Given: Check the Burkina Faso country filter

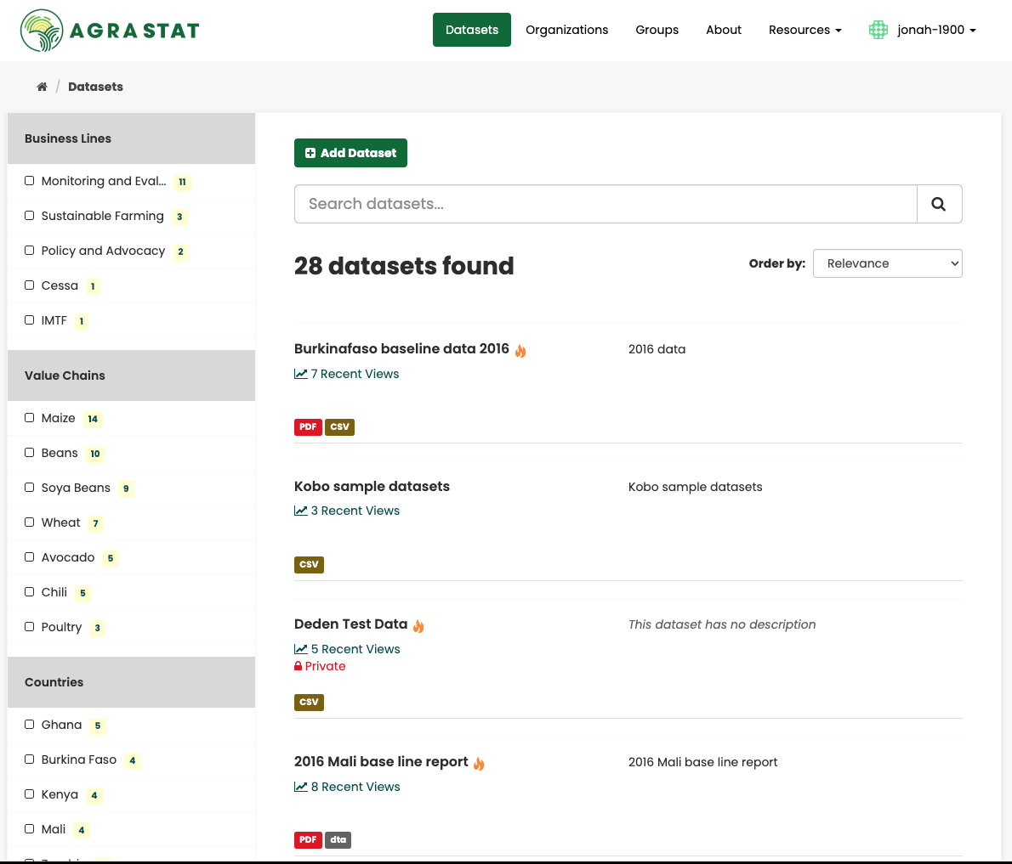Looking at the screenshot, I should 29,760.
